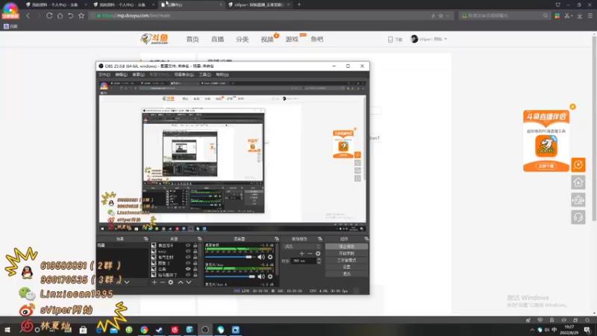Switch to the sViper browser tab
597x336 pixels.
pyautogui.click(x=259, y=4)
